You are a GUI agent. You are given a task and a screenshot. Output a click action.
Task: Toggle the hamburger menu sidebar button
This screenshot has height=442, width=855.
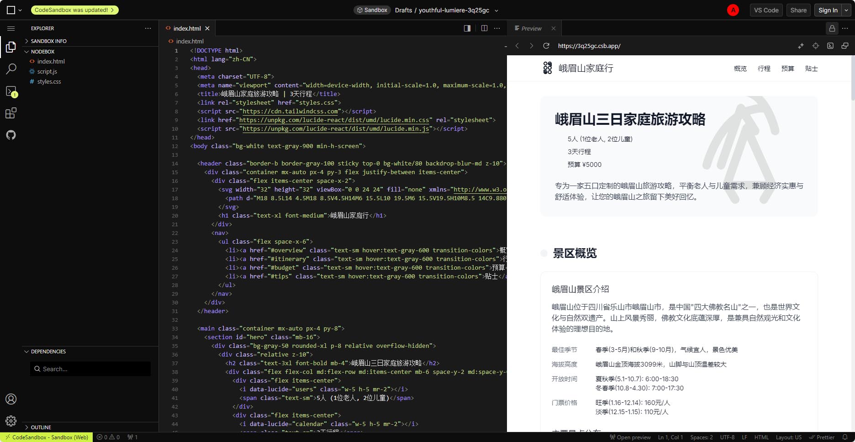(x=11, y=28)
